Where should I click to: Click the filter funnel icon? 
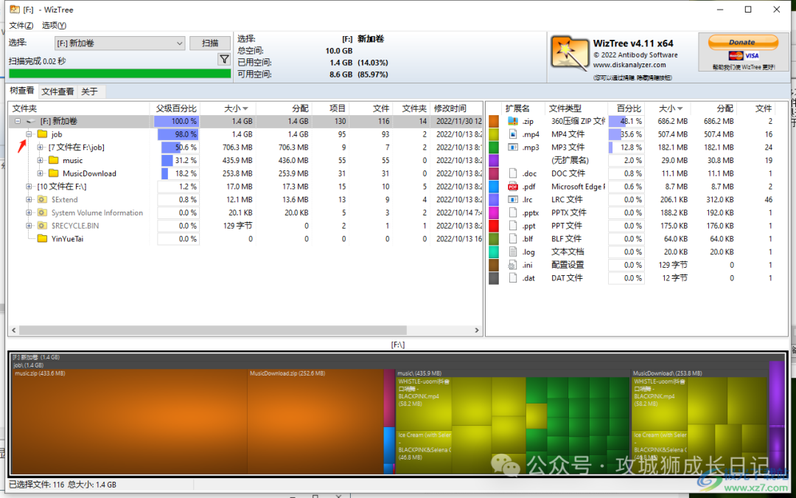(x=224, y=60)
